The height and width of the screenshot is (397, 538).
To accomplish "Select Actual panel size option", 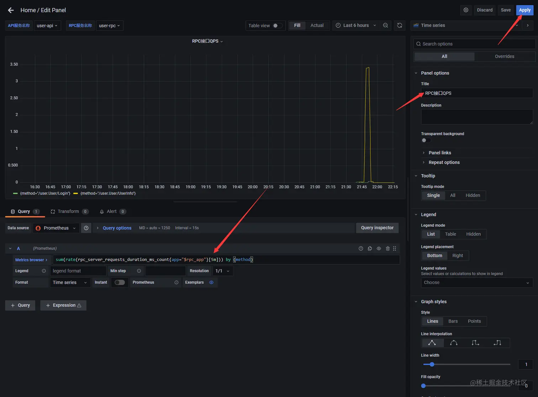I will click(317, 26).
